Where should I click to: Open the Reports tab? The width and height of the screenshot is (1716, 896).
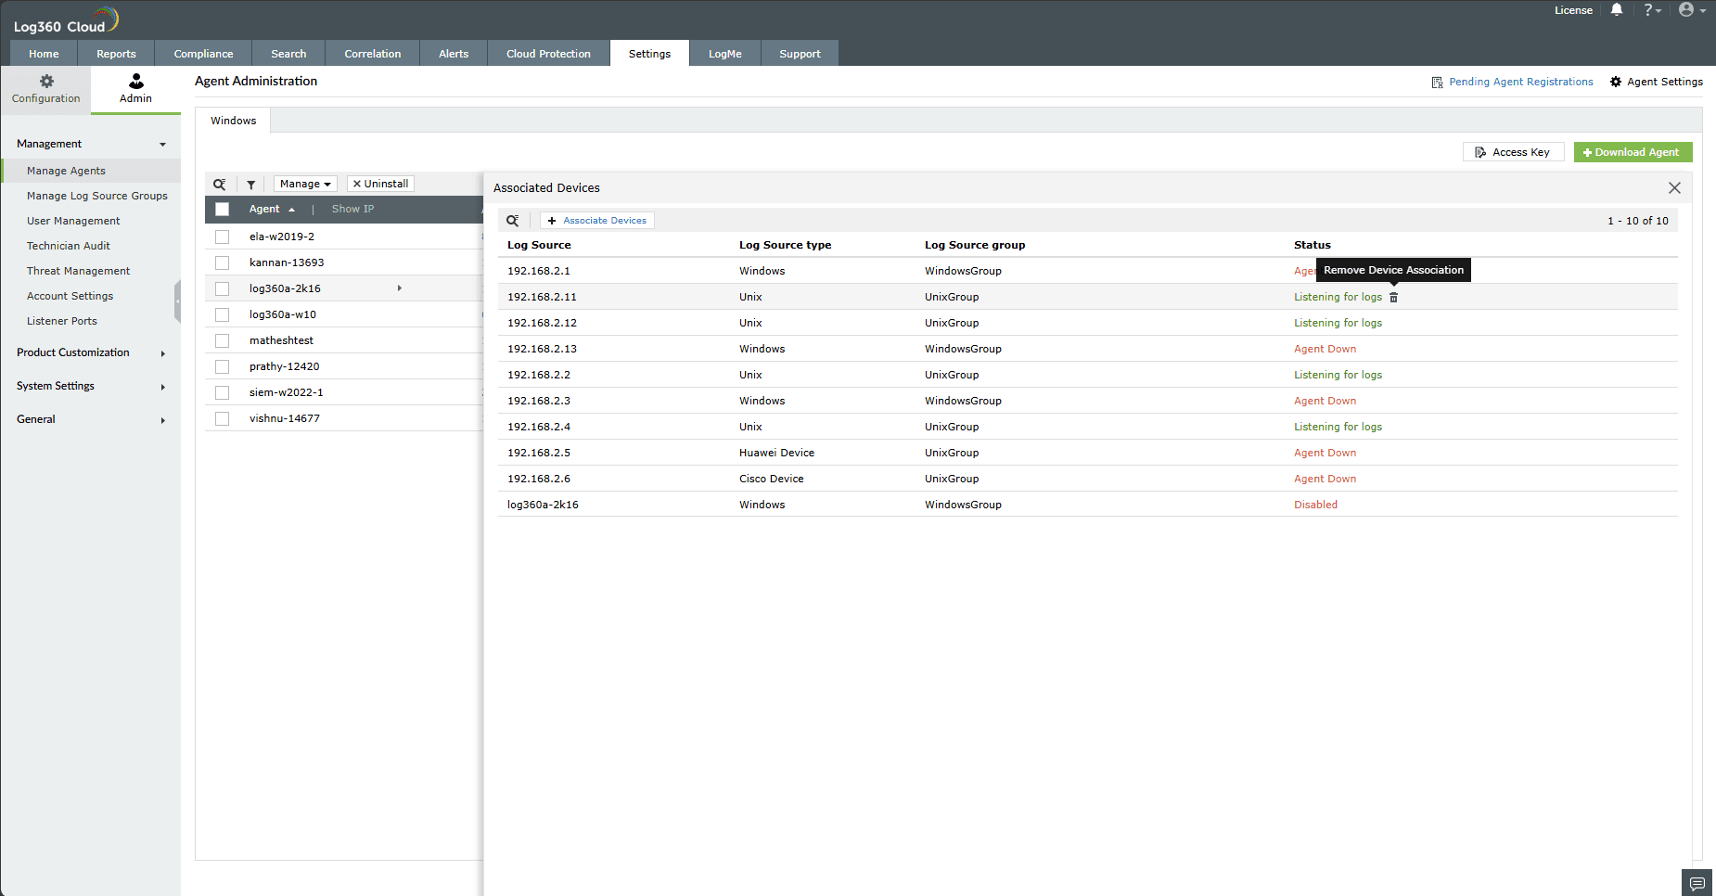116,54
